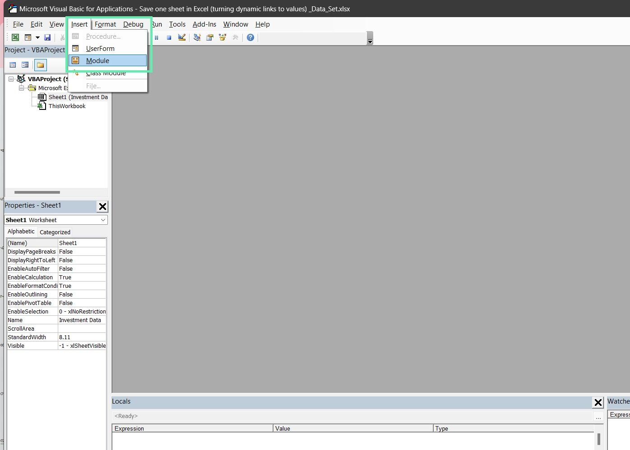Toggle Design Mode in the toolbar
Screen dimensions: 630x450
point(182,37)
